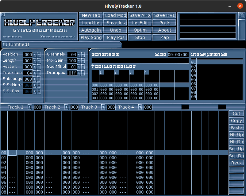The height and width of the screenshot is (196, 246).
Task: Mute Track 4 speaker icon
Action: (140, 107)
